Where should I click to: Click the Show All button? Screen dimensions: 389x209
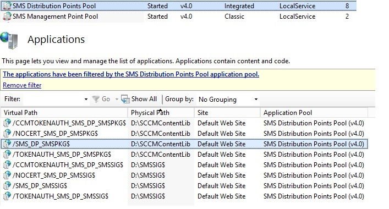coord(139,99)
